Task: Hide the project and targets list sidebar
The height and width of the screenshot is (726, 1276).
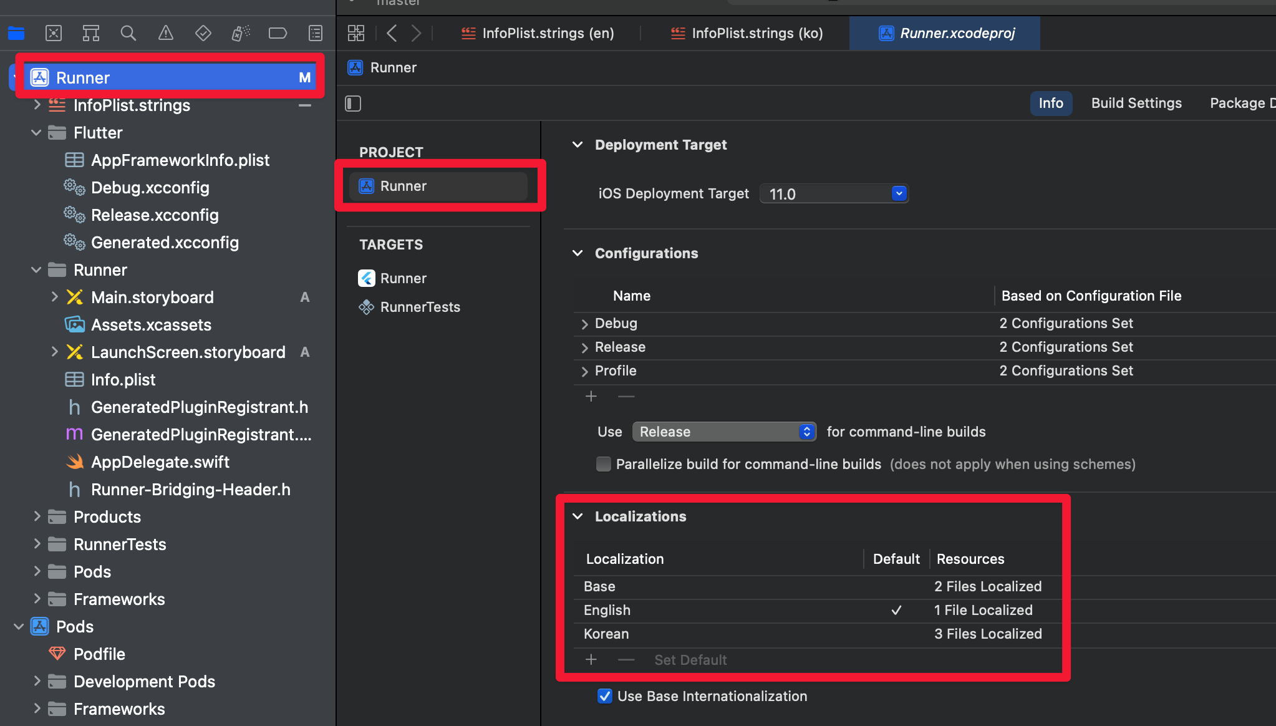Action: pos(353,104)
